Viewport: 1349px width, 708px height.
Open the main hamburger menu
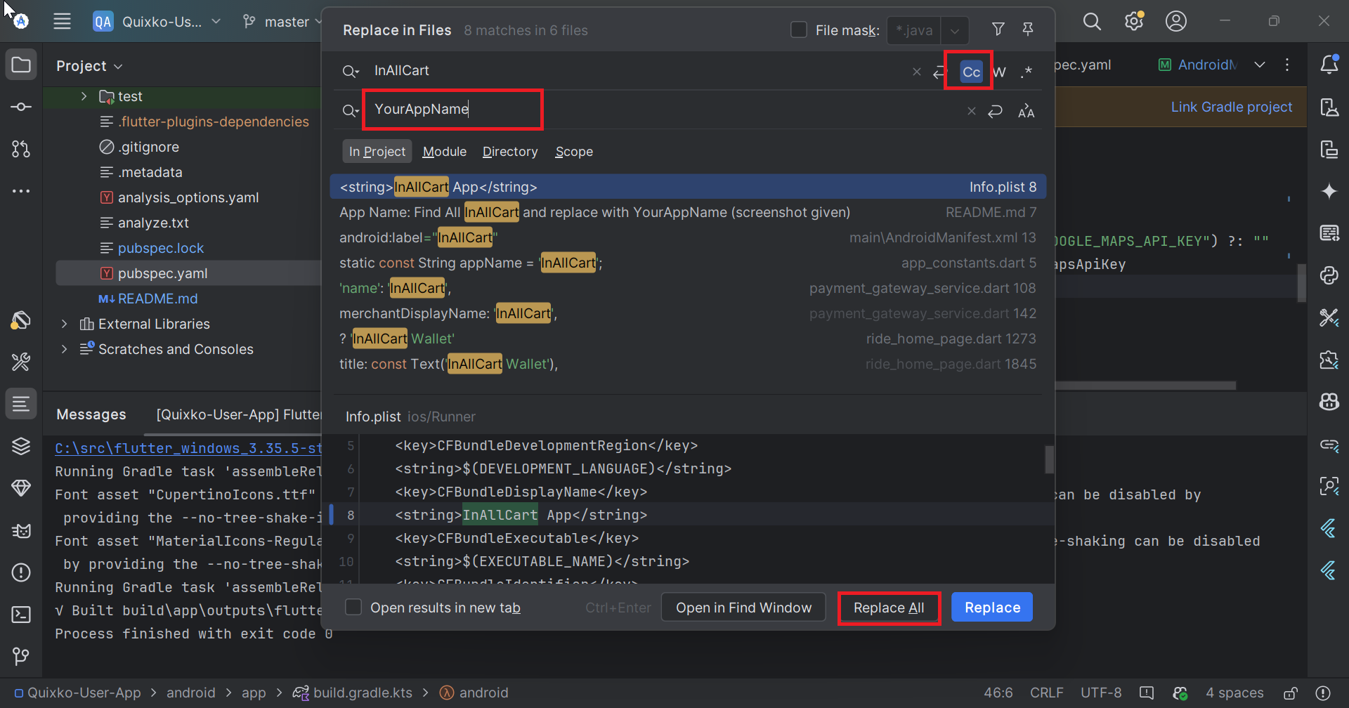pos(62,21)
